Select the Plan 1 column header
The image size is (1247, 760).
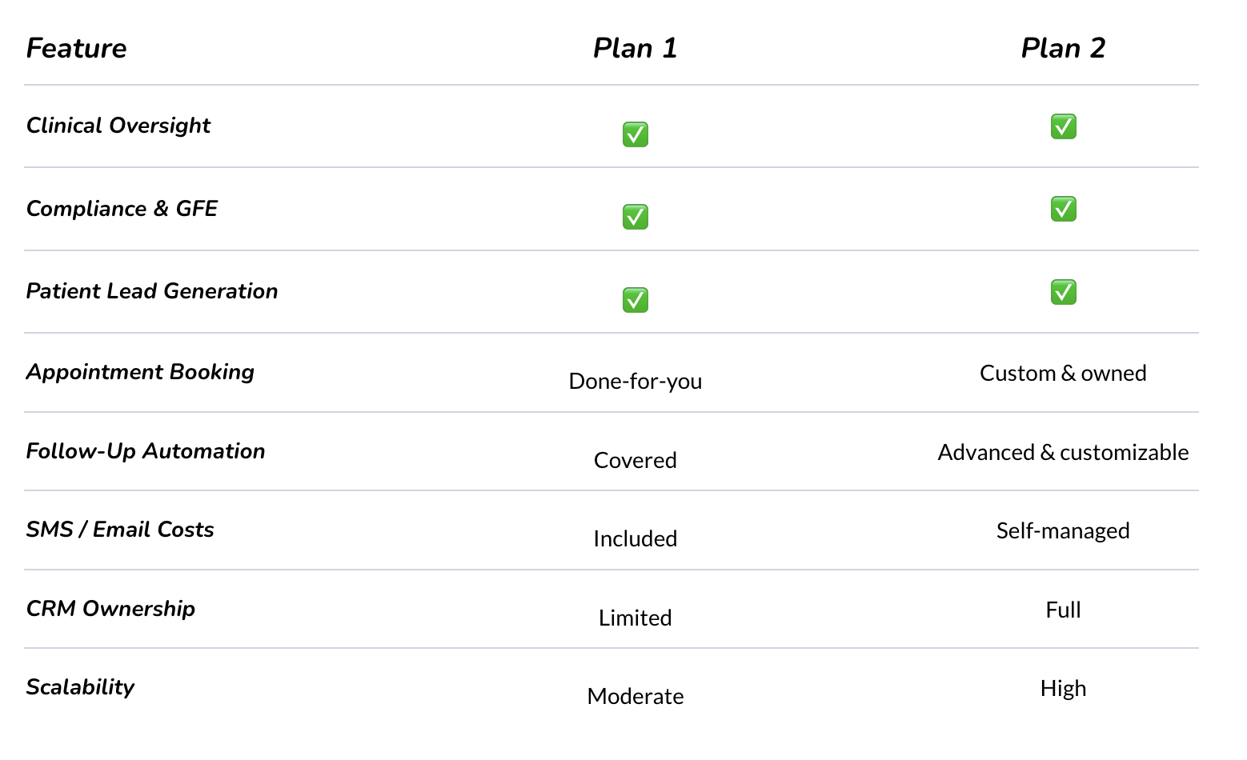[635, 48]
